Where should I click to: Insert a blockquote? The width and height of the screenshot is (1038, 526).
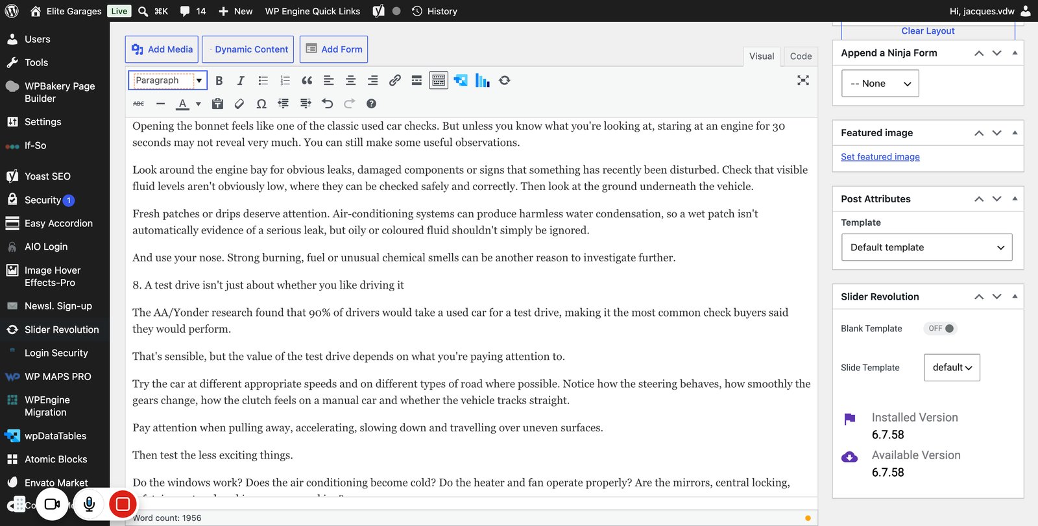pos(307,80)
